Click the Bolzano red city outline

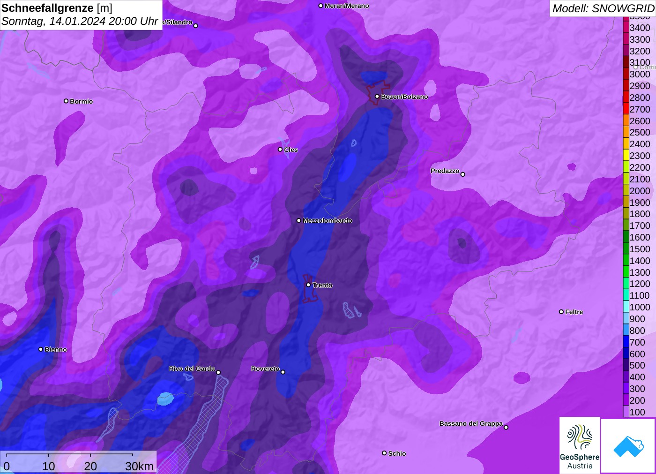[x=379, y=92]
